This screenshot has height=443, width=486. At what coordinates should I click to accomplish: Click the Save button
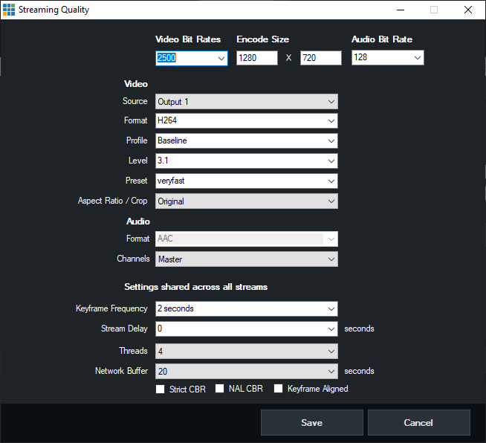click(x=311, y=422)
